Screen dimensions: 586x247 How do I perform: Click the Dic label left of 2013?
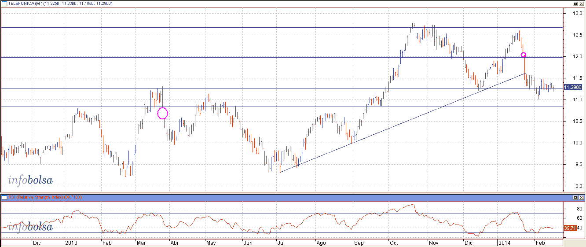point(37,243)
